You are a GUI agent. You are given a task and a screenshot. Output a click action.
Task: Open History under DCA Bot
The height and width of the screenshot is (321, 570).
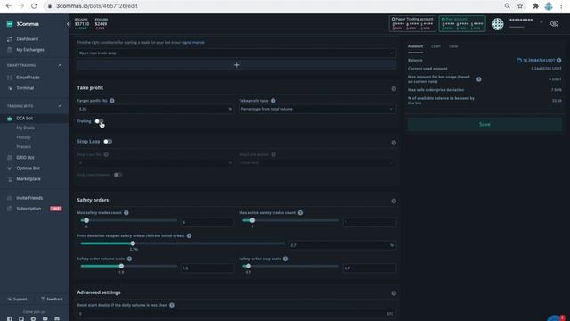(x=23, y=137)
